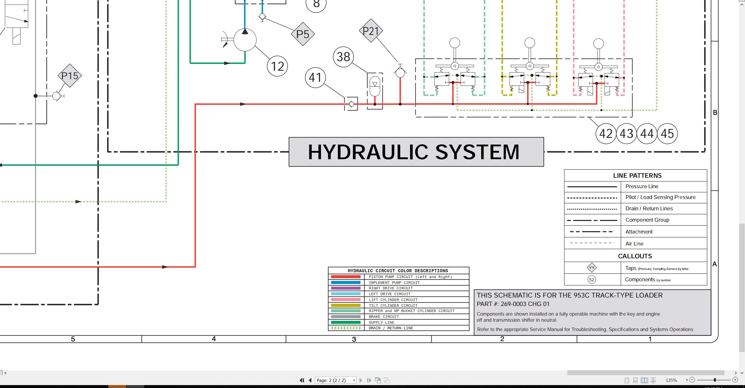Click the scroll left arrow

tap(5, 373)
